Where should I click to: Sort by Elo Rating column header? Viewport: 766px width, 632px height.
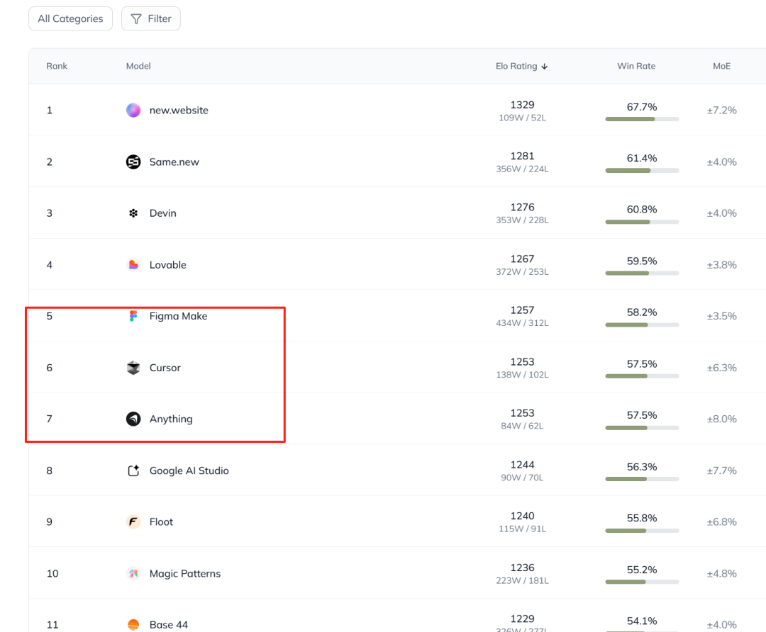pos(521,66)
